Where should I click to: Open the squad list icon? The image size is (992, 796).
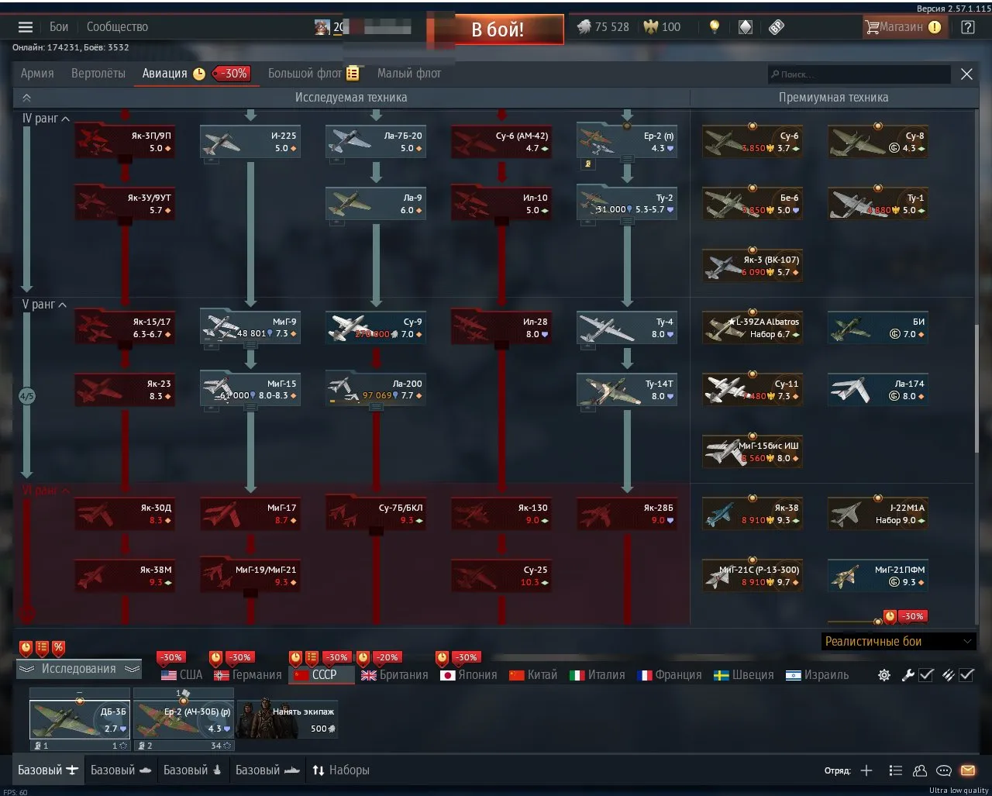[895, 770]
